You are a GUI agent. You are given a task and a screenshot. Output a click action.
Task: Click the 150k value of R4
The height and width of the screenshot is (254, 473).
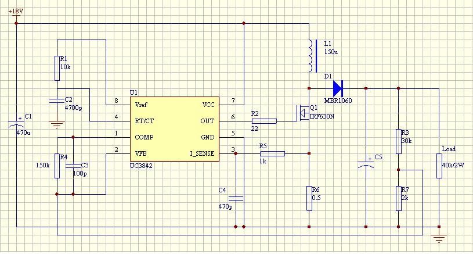(x=43, y=165)
